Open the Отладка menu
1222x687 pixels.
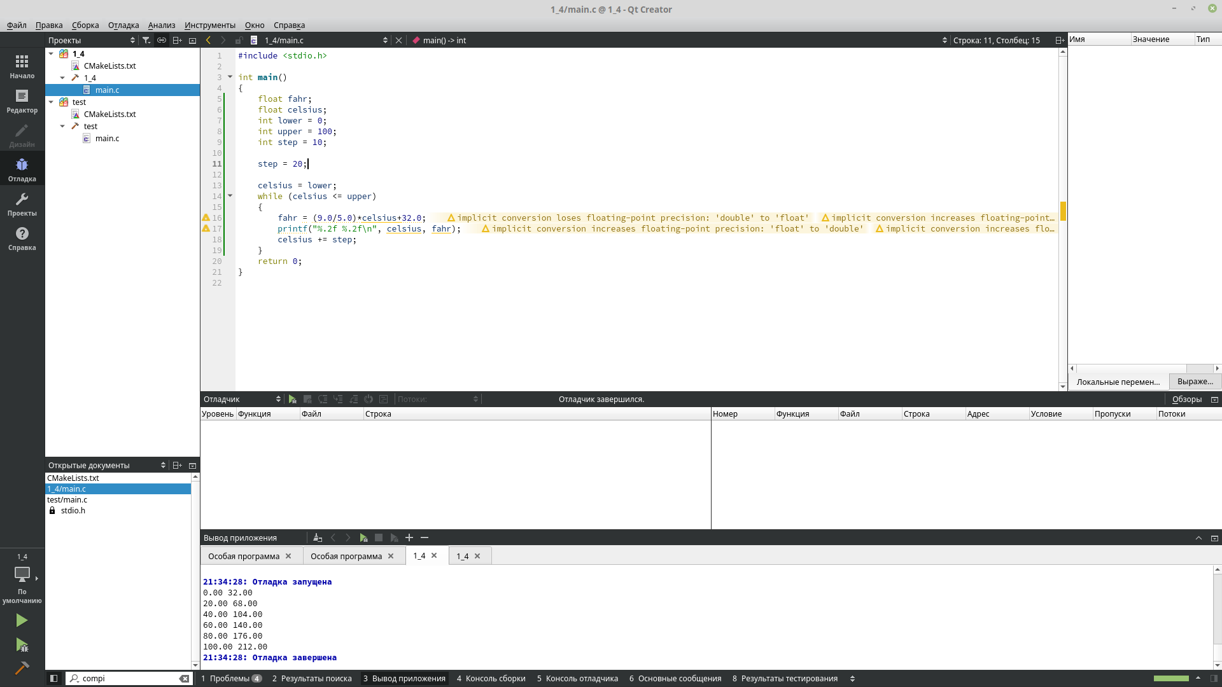click(x=123, y=25)
